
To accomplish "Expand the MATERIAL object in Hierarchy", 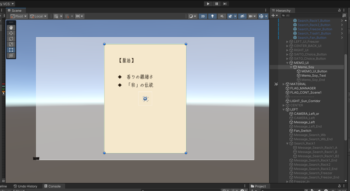I will pos(283,84).
